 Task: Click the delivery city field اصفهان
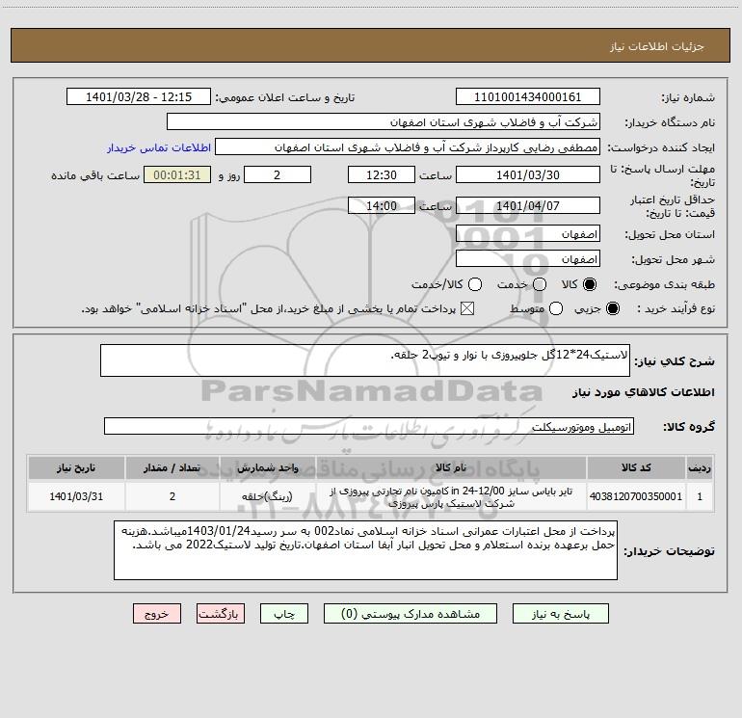tap(528, 258)
